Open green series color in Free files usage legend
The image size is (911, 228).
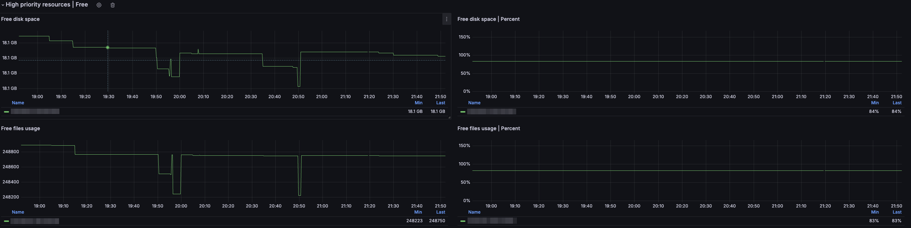tap(6, 221)
